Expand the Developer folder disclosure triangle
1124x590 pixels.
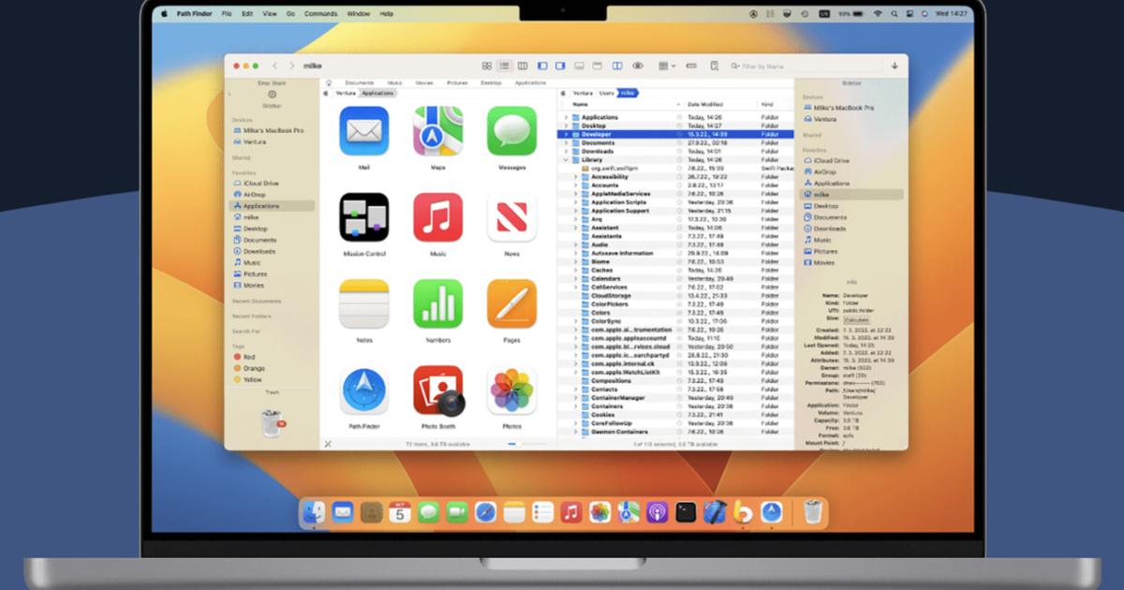[x=565, y=134]
